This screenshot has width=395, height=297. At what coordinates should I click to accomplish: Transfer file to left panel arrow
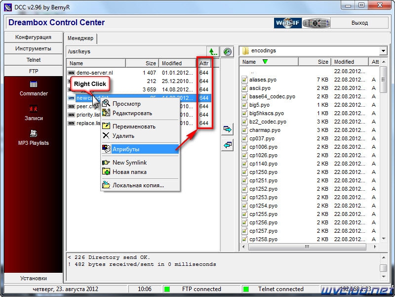227,145
